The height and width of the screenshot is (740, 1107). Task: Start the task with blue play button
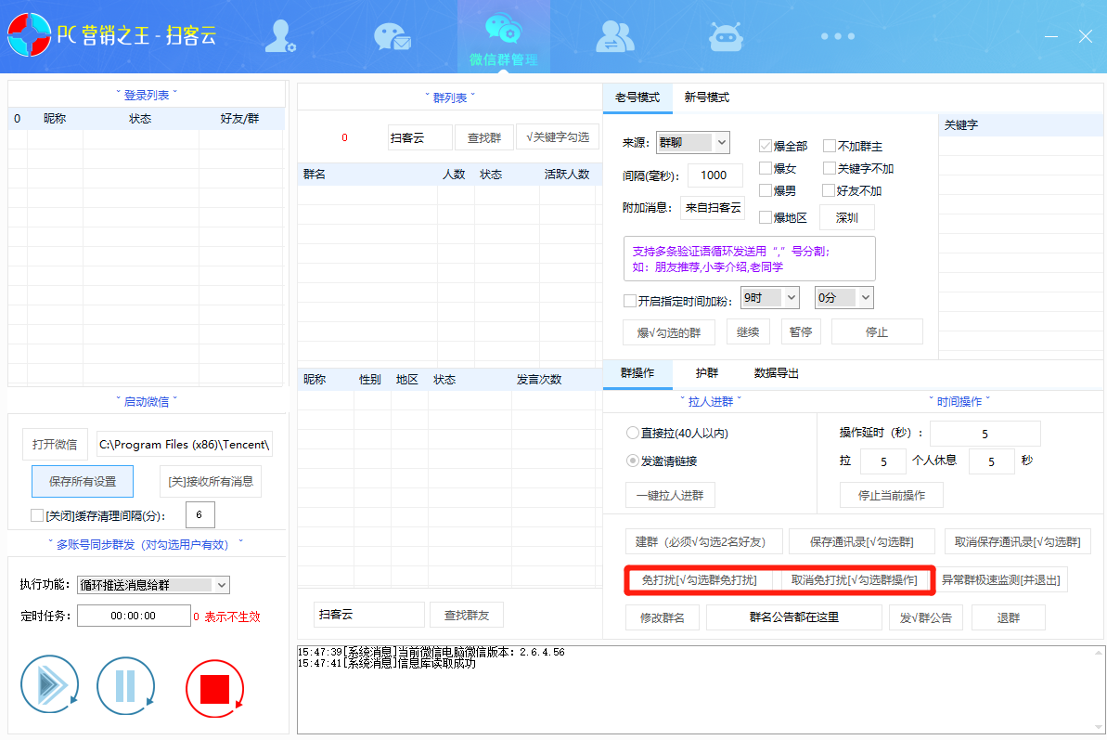49,684
